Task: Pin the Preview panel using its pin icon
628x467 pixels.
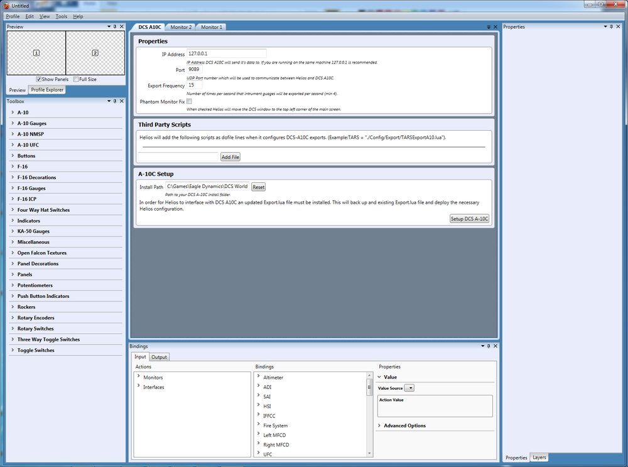Action: pyautogui.click(x=114, y=26)
